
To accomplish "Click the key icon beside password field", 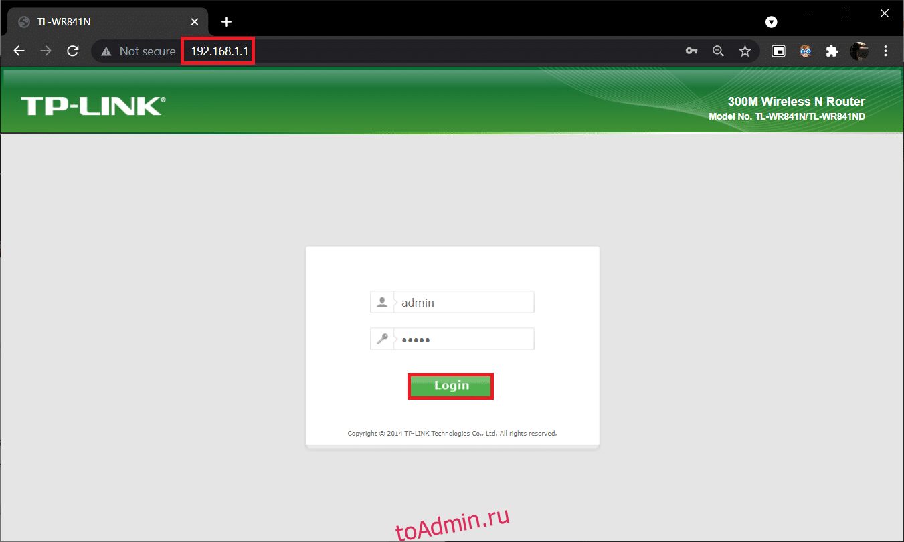I will [x=382, y=339].
